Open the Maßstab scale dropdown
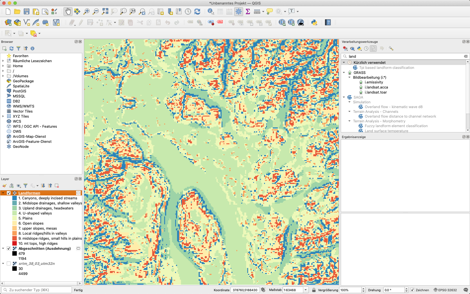470x294 pixels. coord(306,290)
